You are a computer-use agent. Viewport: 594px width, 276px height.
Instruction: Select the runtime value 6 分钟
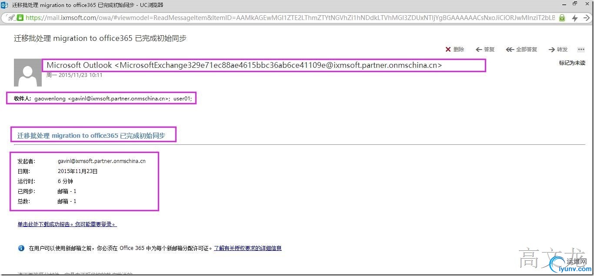(x=65, y=181)
